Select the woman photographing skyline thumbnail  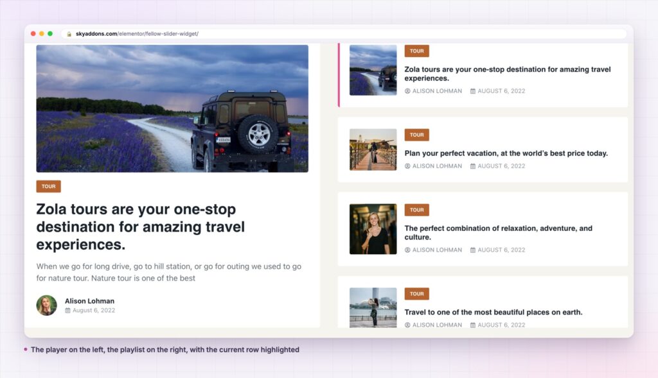pos(373,307)
